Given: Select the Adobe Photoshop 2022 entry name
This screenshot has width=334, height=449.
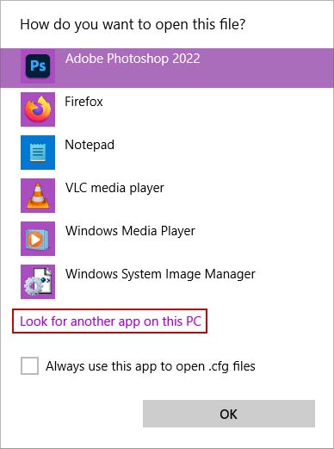Looking at the screenshot, I should (x=133, y=59).
